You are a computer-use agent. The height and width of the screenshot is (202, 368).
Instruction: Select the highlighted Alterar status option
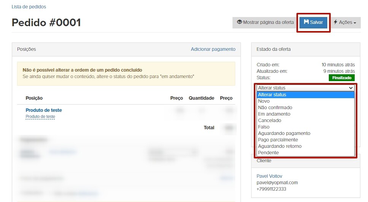click(272, 95)
